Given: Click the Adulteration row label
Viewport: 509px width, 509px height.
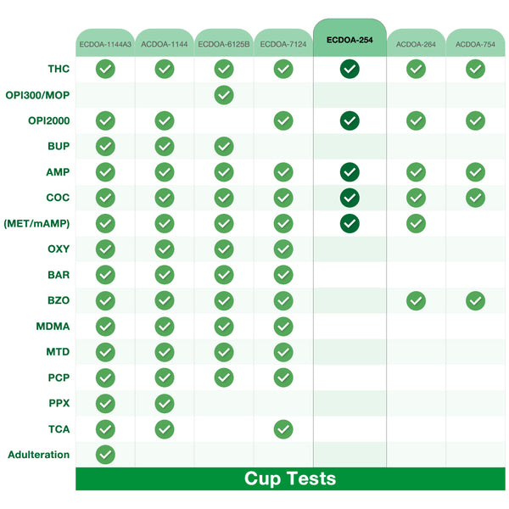Looking at the screenshot, I should click(x=39, y=455).
